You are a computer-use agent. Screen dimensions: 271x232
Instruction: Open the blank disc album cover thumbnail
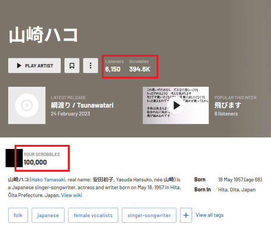[x=27, y=105]
